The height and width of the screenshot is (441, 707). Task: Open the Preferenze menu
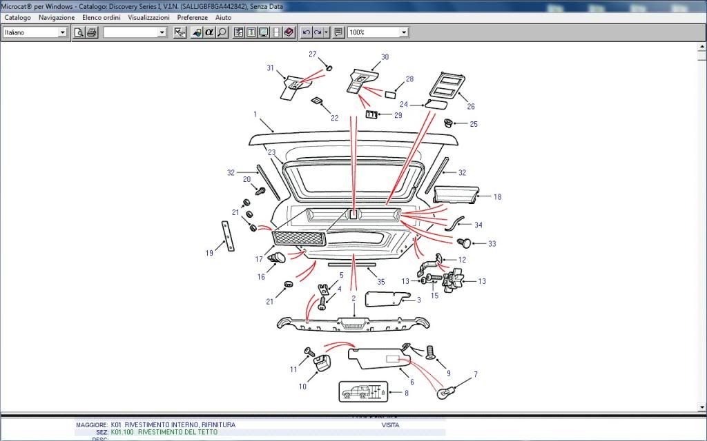click(192, 17)
